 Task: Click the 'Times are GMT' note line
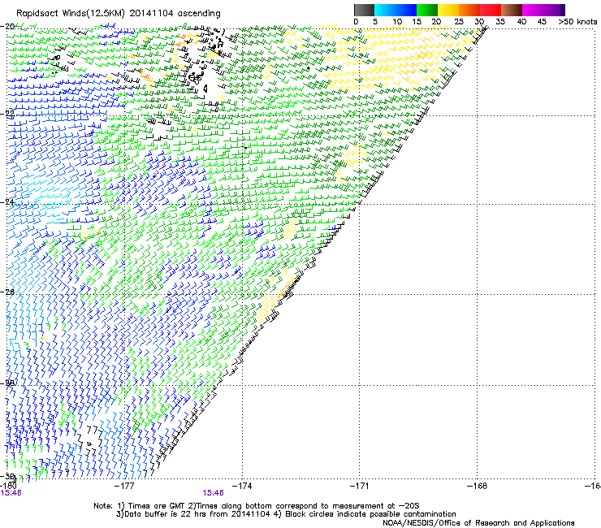[x=257, y=506]
